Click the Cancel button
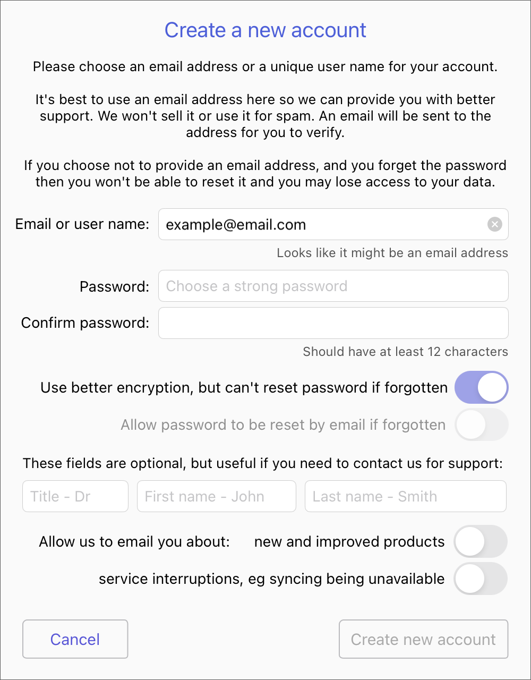This screenshot has width=531, height=680. pos(75,639)
